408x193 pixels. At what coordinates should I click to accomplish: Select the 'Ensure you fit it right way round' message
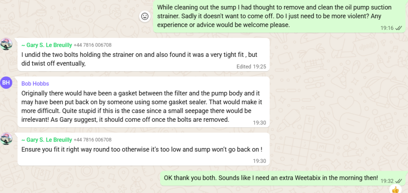coord(141,150)
